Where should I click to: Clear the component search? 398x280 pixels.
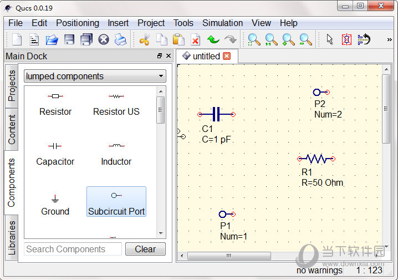click(145, 249)
